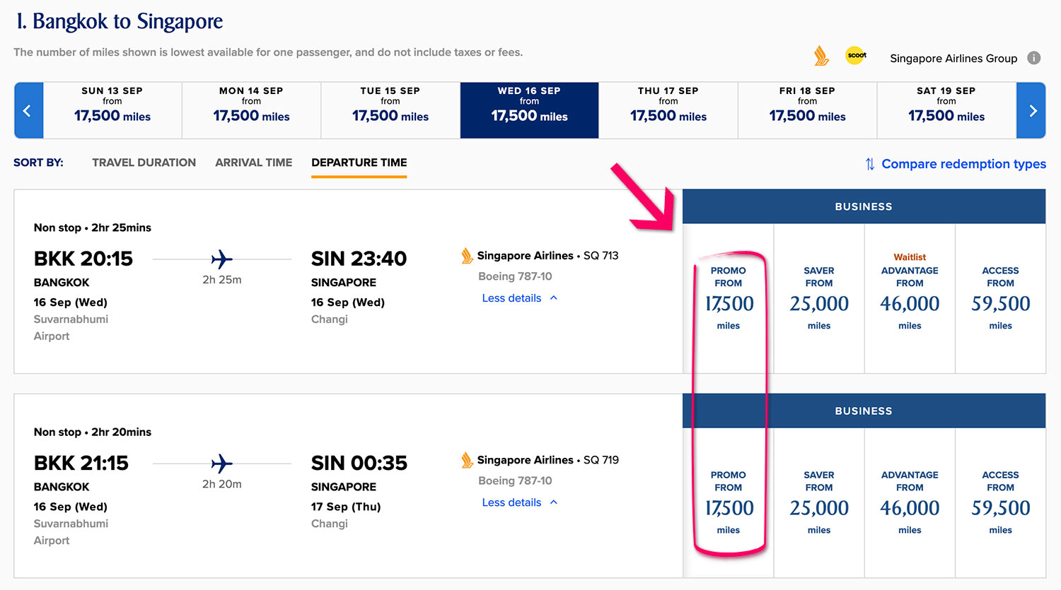Collapse details for flight SQ 719
Screen dimensions: 1061x590
520,502
